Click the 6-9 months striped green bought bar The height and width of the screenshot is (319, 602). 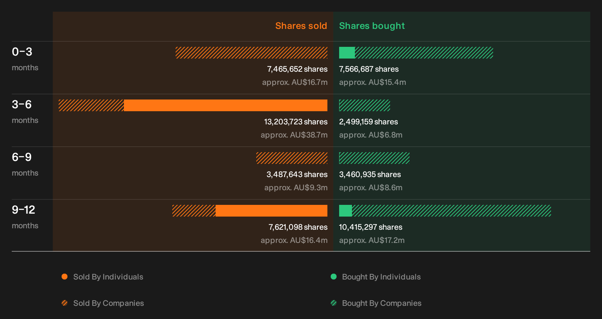[374, 158]
